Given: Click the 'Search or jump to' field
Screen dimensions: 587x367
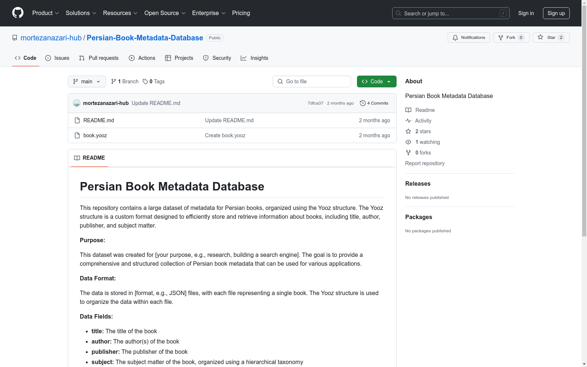Looking at the screenshot, I should point(451,13).
